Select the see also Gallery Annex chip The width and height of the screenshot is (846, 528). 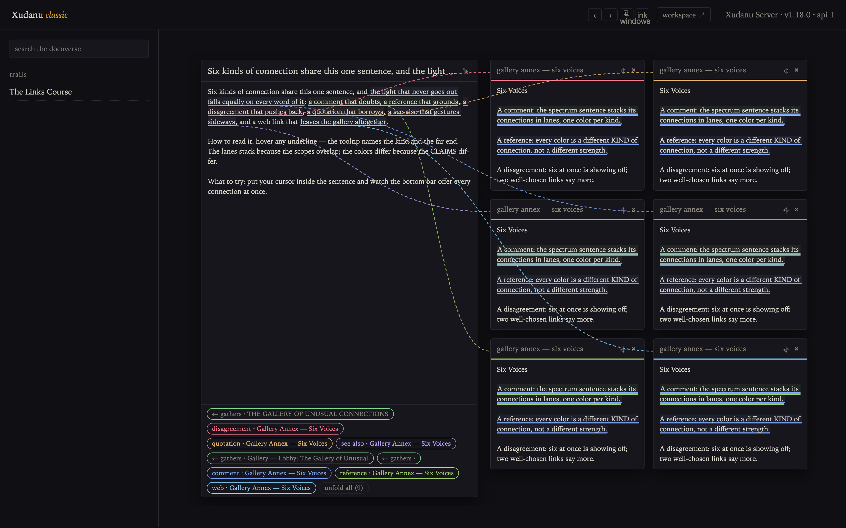(x=396, y=444)
